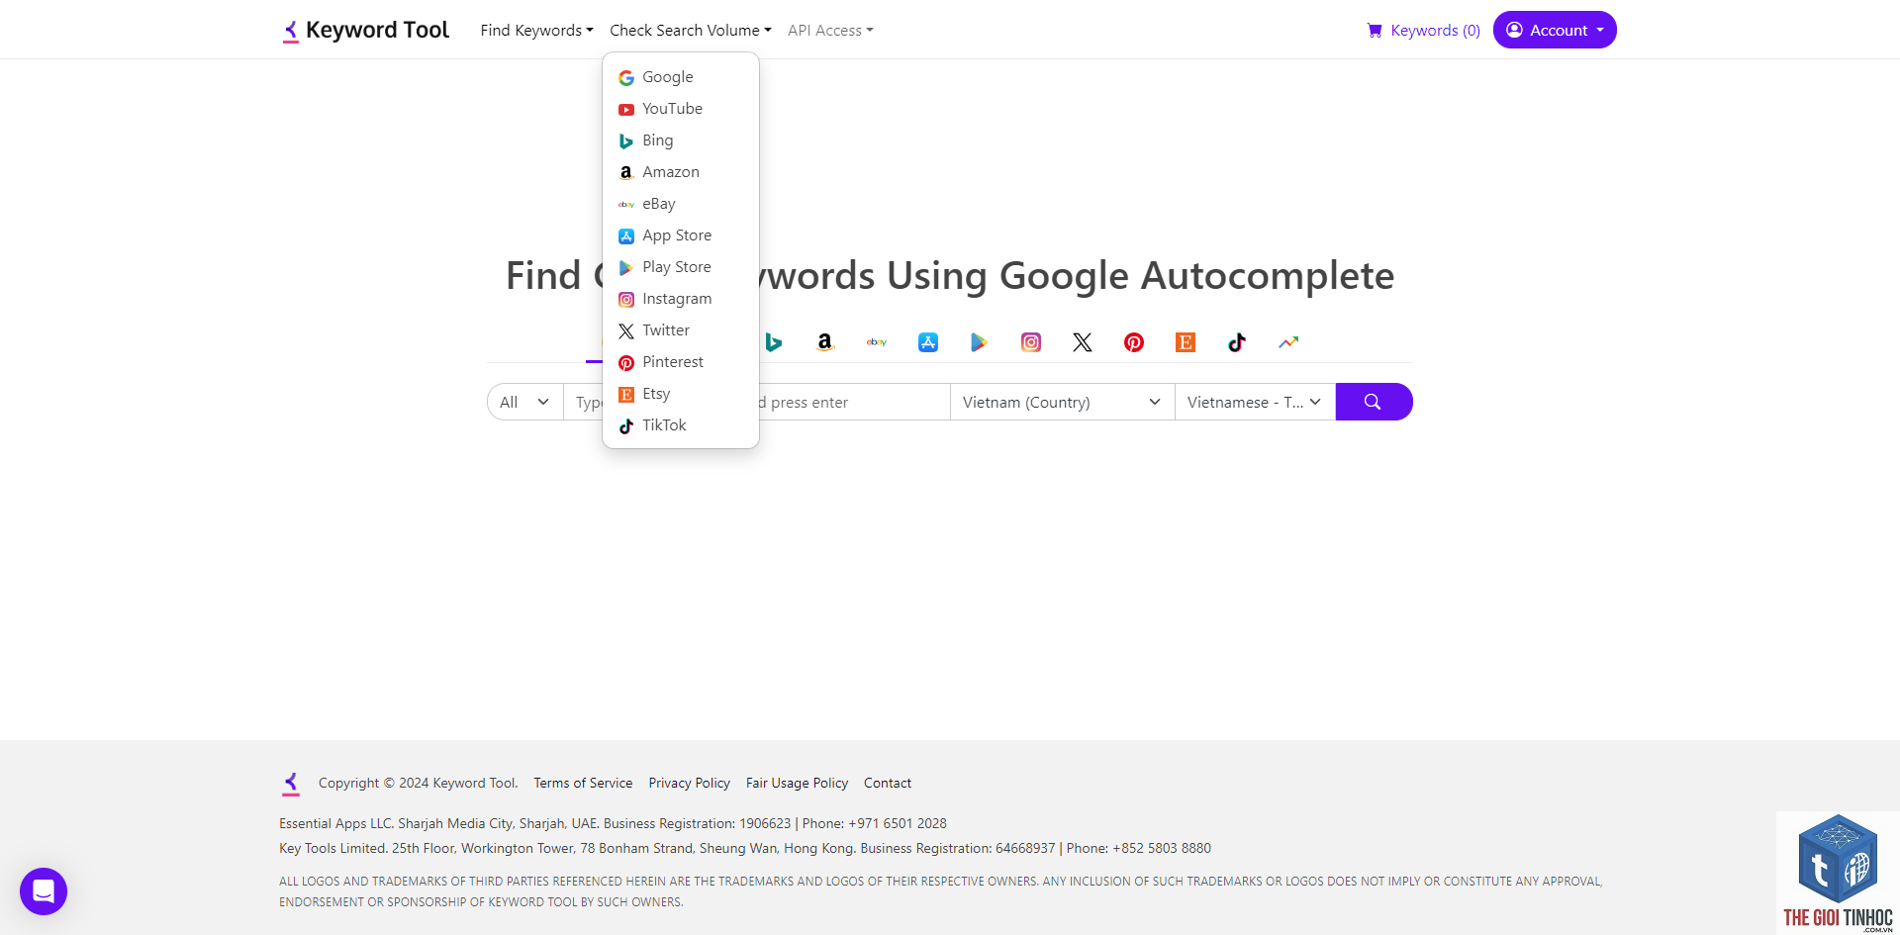This screenshot has height=935, width=1900.
Task: Click the purple search magnifier button
Action: coord(1374,402)
